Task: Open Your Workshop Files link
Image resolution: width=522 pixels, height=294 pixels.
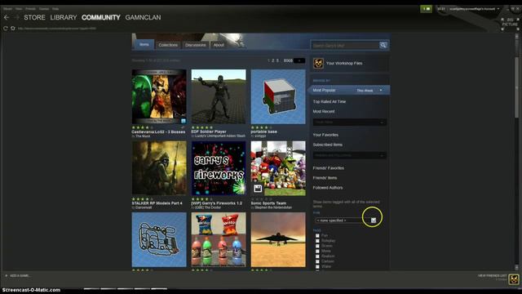Action: [344, 63]
